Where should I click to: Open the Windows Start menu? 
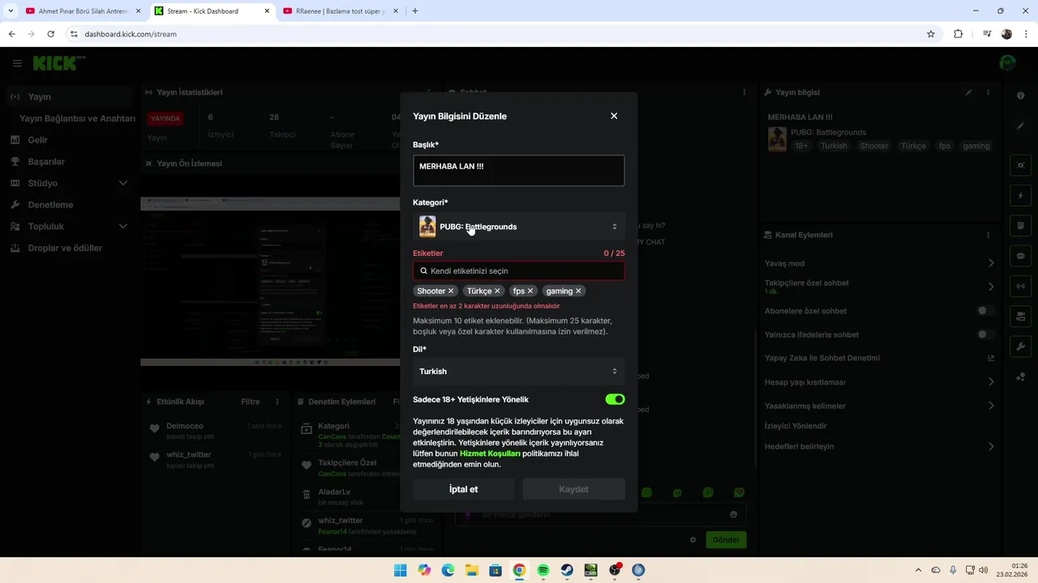[401, 570]
